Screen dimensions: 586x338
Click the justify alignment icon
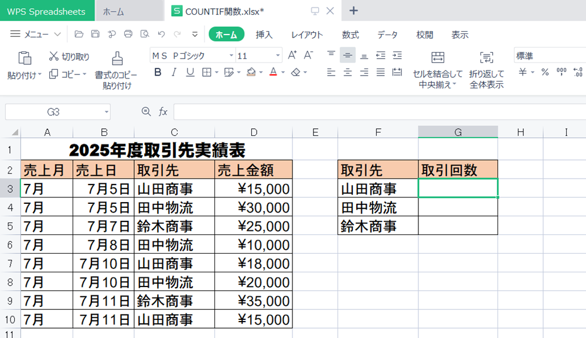pyautogui.click(x=380, y=72)
